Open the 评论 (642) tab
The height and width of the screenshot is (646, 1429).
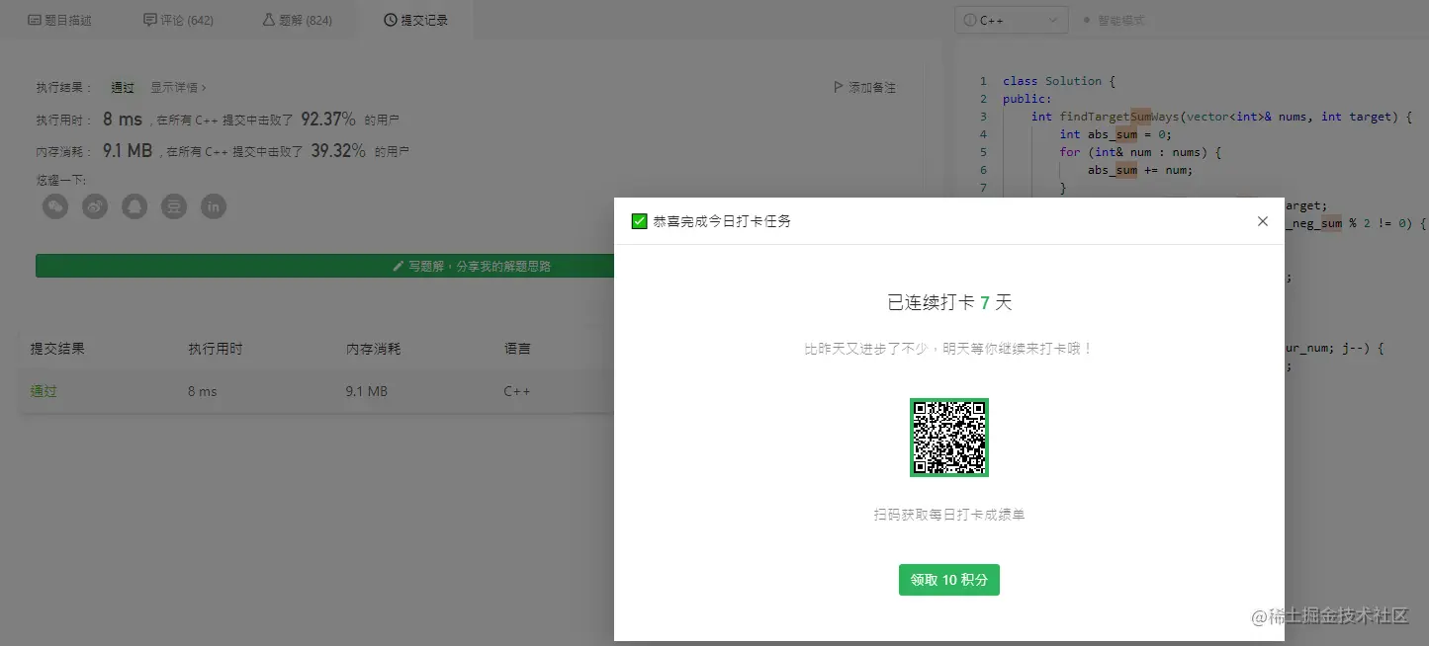point(178,20)
